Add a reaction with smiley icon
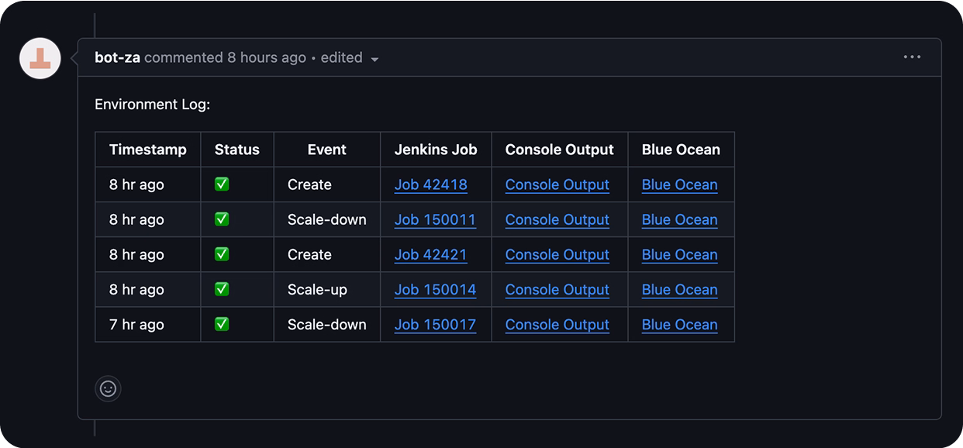 point(109,388)
